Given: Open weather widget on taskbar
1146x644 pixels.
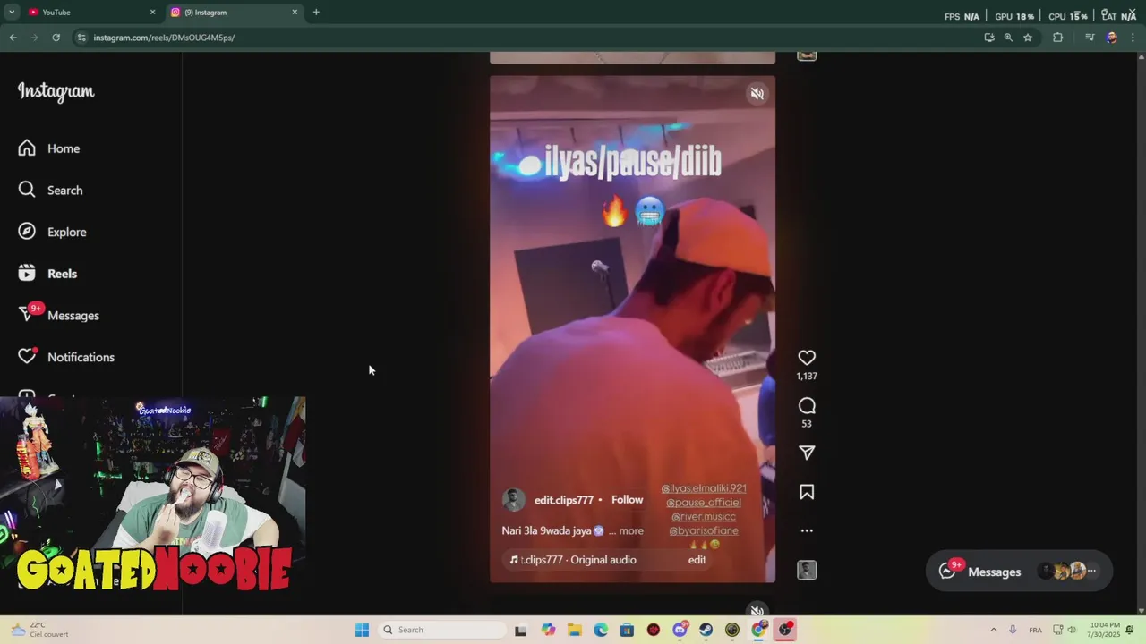Looking at the screenshot, I should (x=40, y=630).
